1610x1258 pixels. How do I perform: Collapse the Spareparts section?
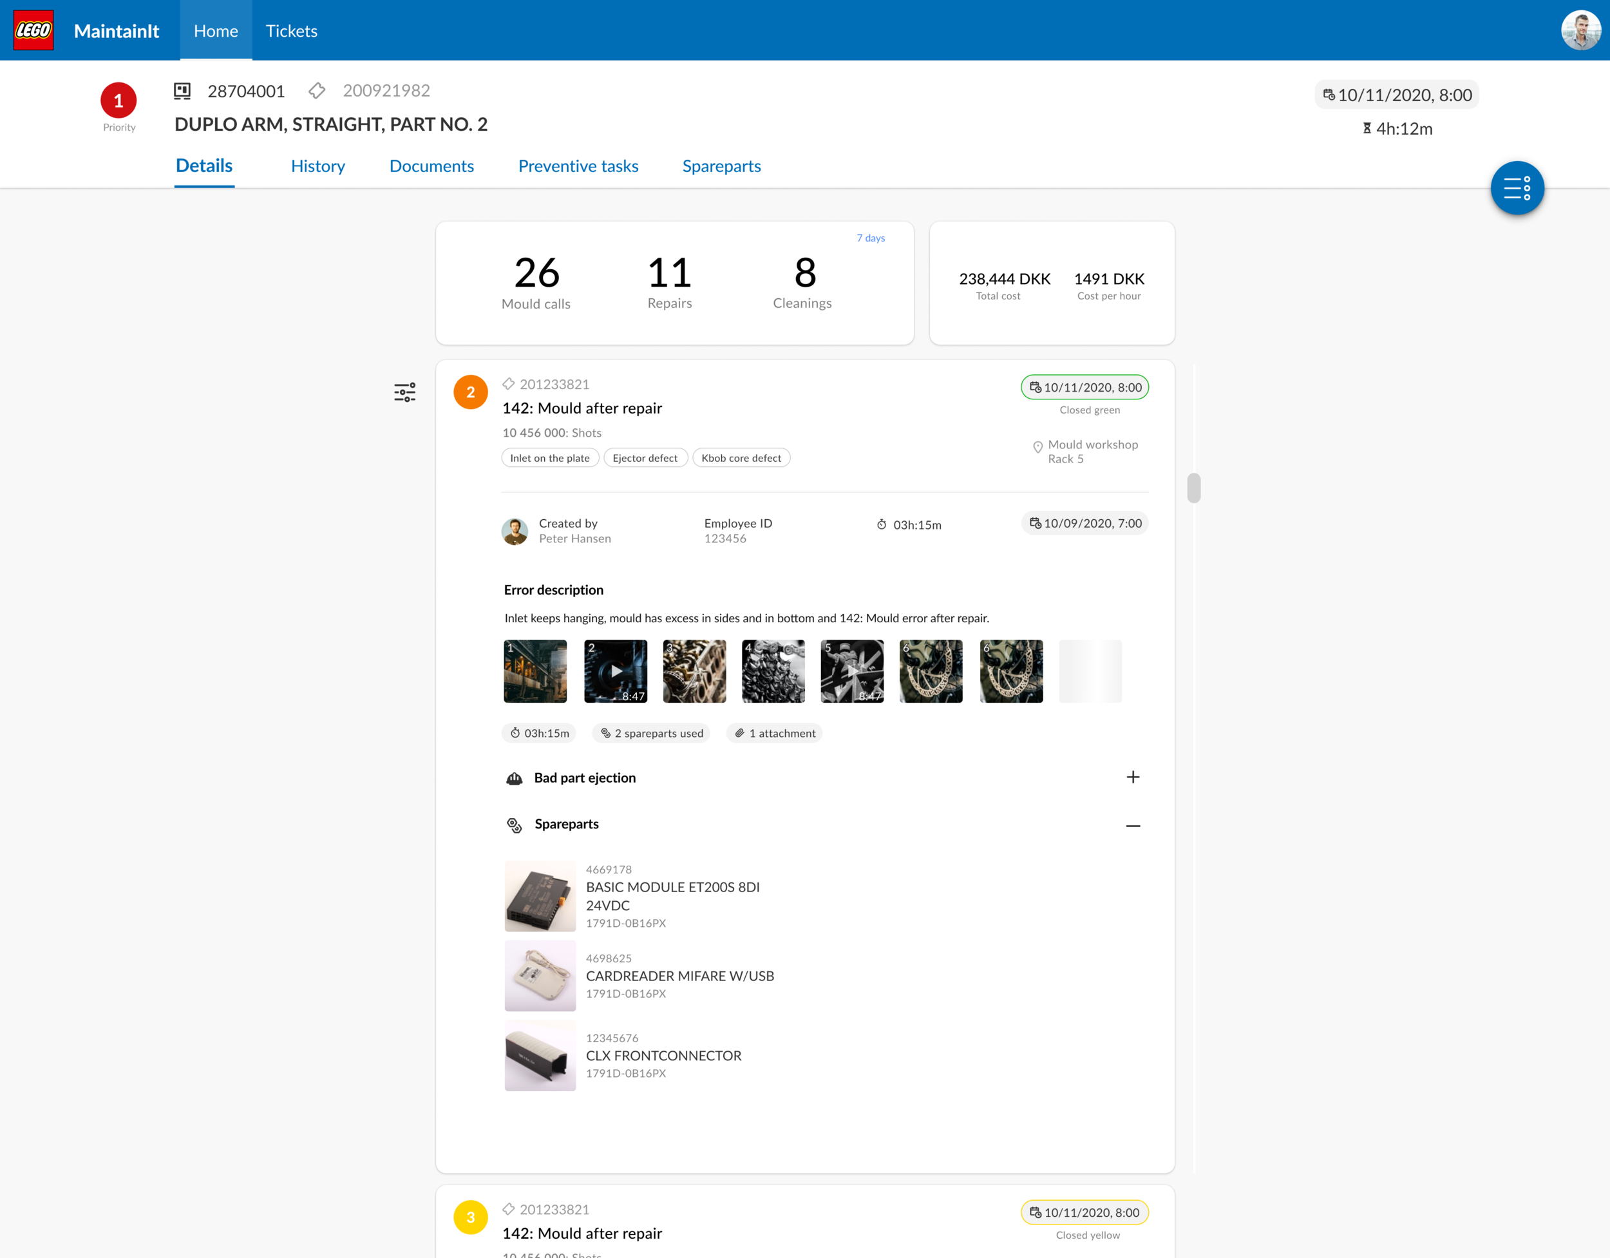(x=1133, y=826)
